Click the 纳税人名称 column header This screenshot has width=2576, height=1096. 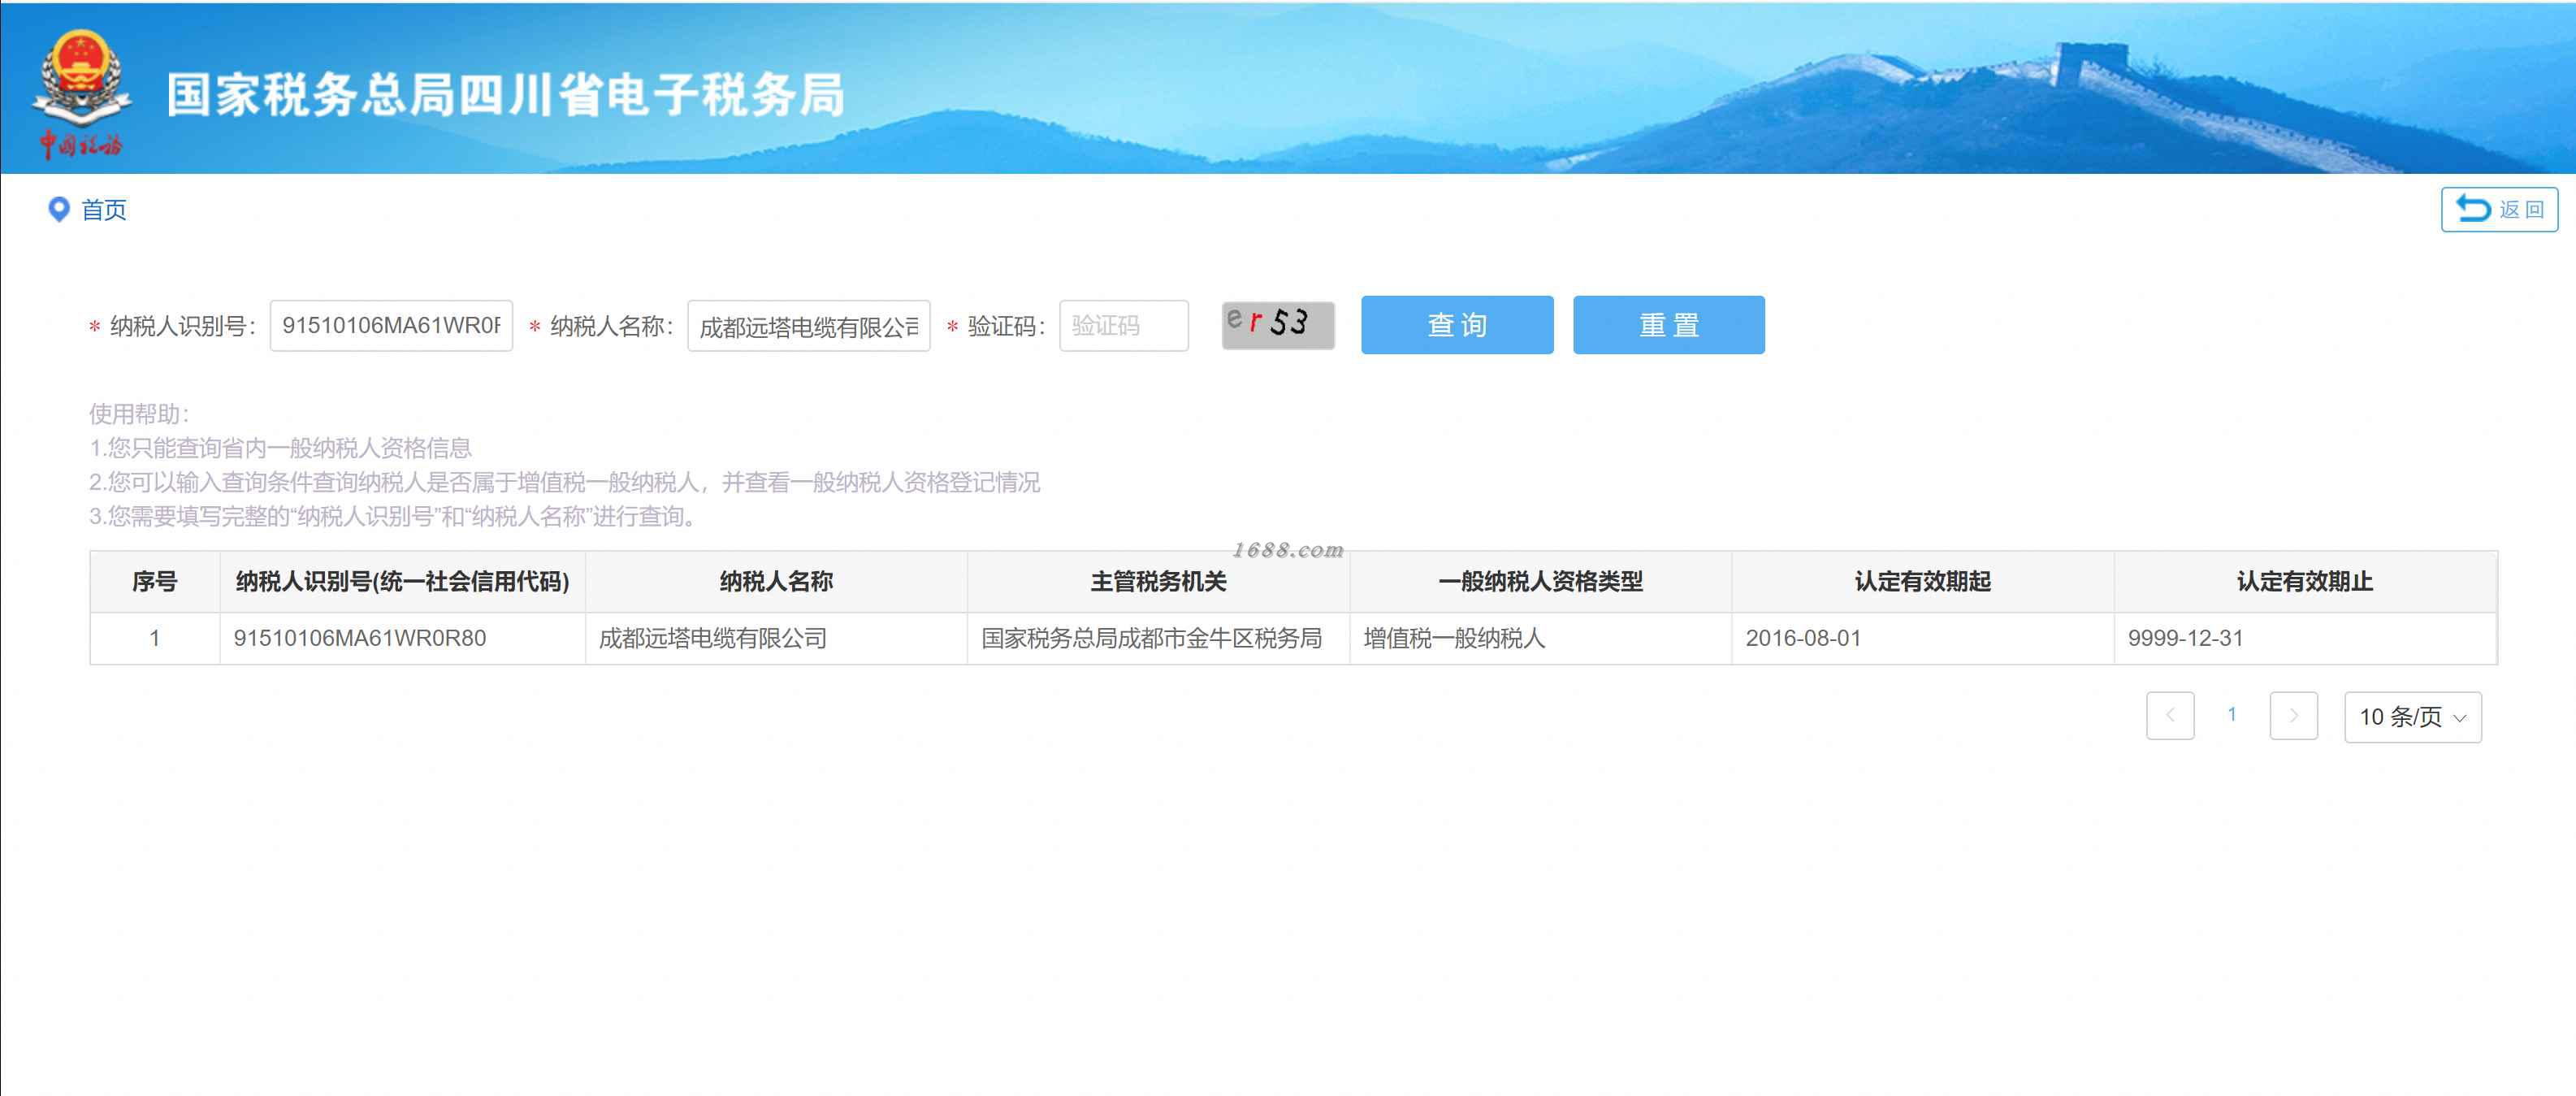(x=776, y=582)
